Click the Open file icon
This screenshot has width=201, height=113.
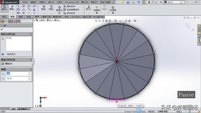coord(123,2)
